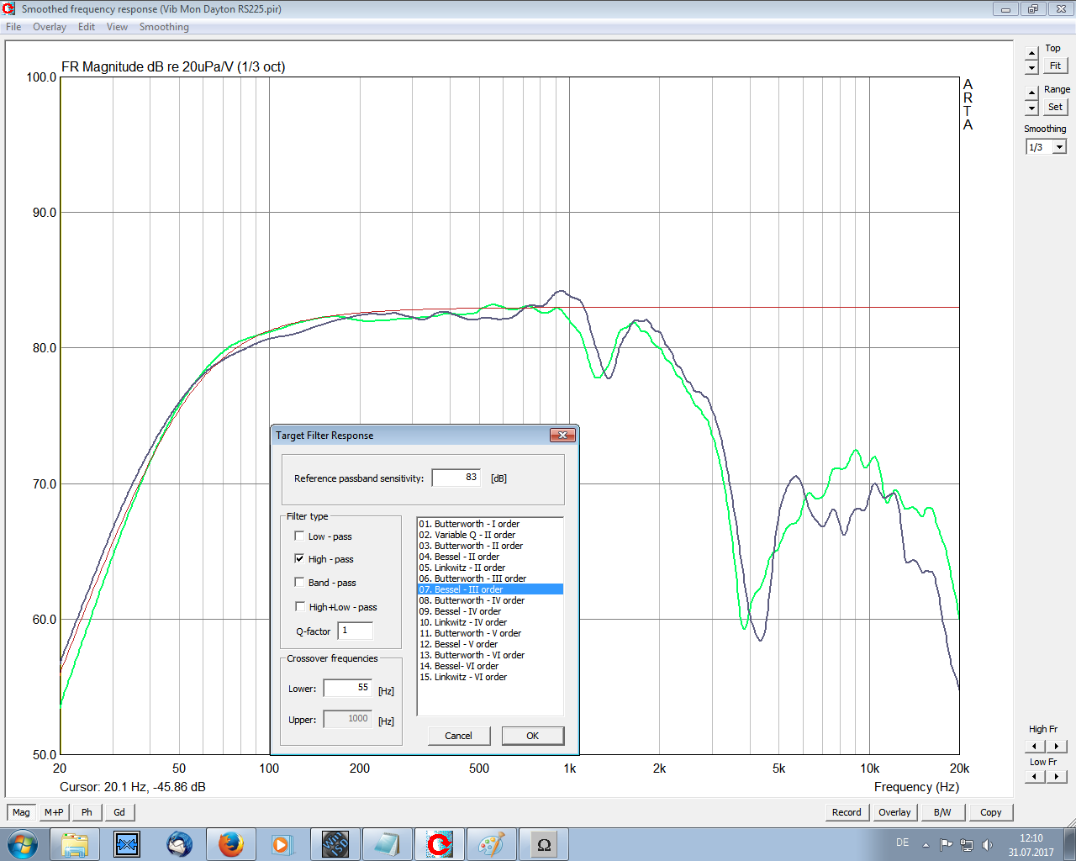This screenshot has height=861, width=1076.
Task: Expand the Smoothing 1/3 dropdown
Action: pyautogui.click(x=1059, y=147)
